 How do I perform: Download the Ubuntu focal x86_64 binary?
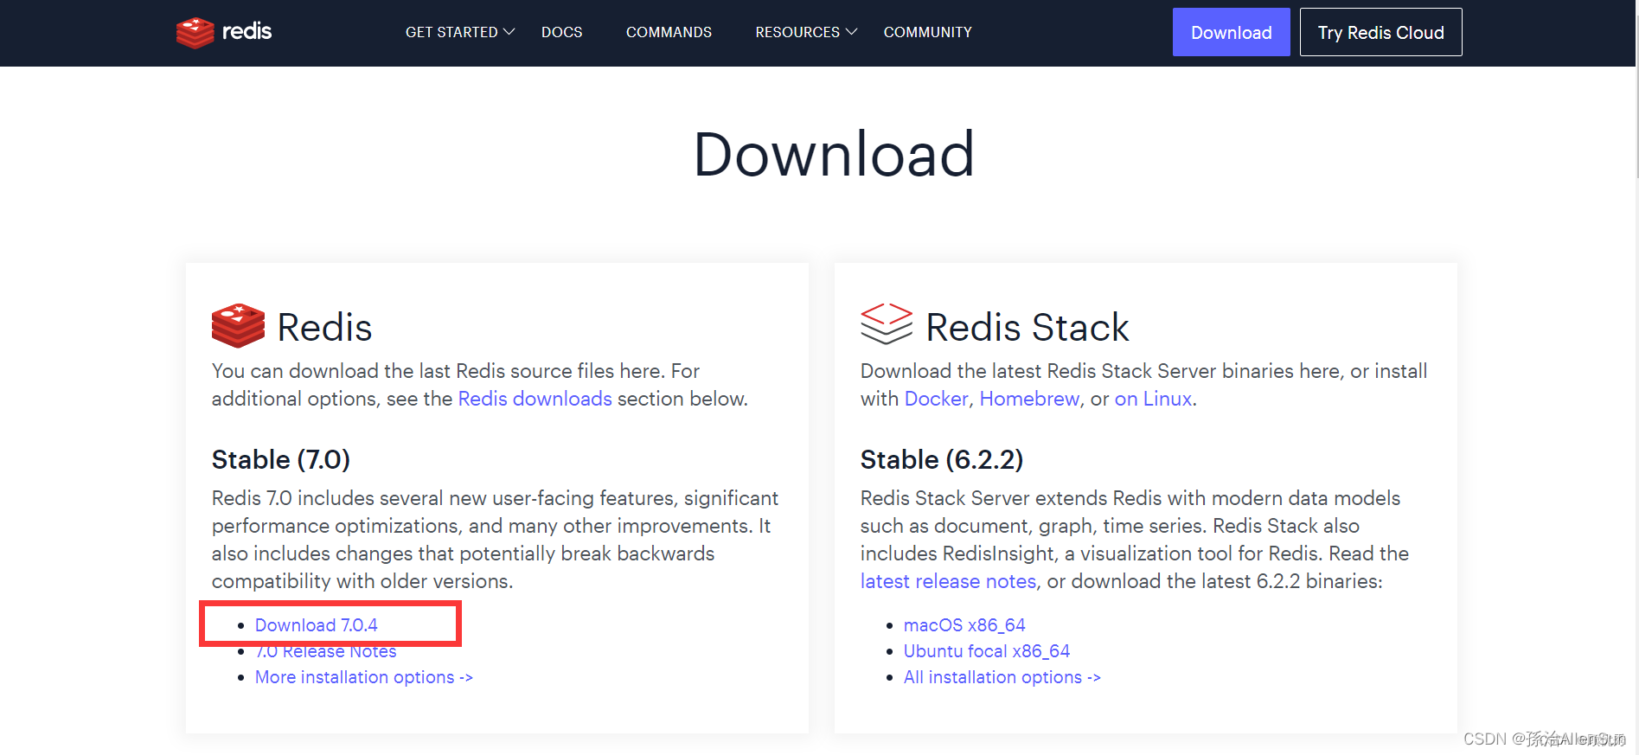(x=987, y=651)
